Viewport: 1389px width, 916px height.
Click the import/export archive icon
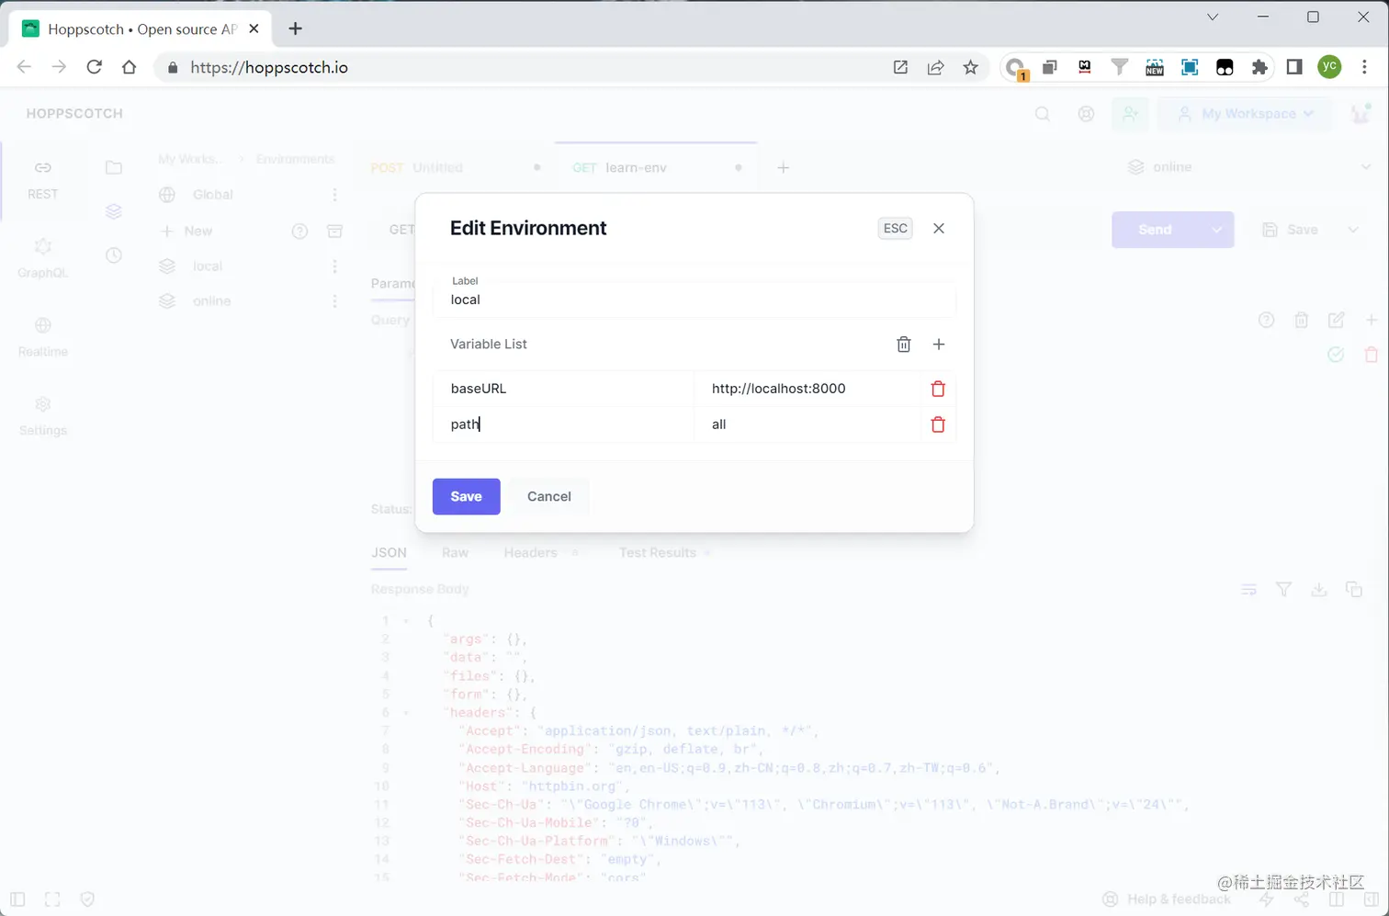click(x=334, y=231)
